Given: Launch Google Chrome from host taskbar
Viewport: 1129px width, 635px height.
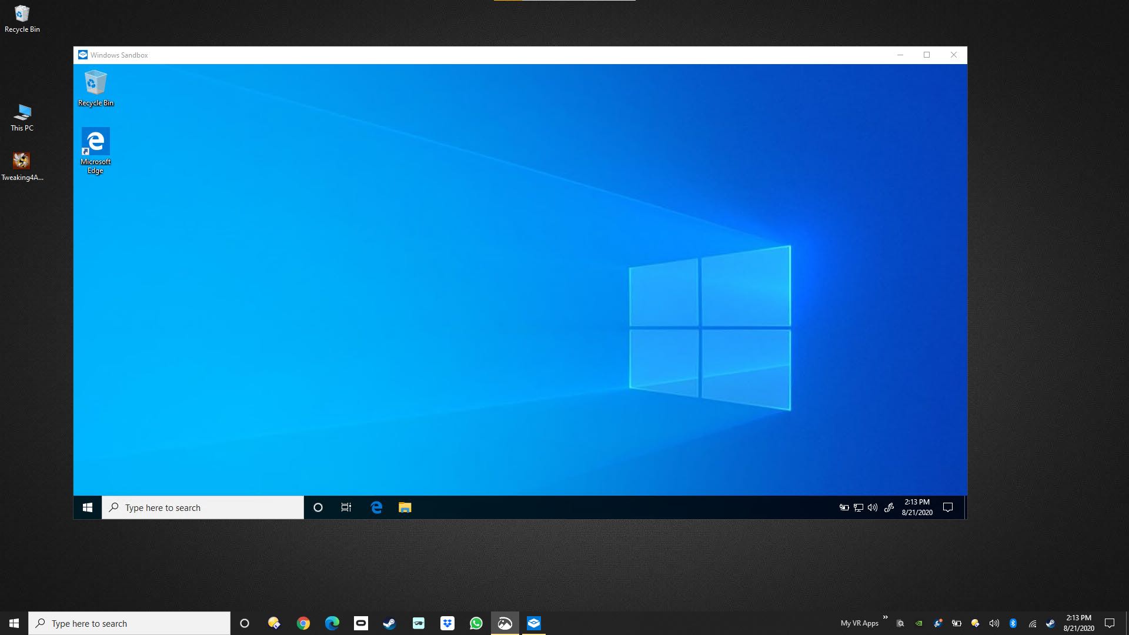Looking at the screenshot, I should [303, 623].
